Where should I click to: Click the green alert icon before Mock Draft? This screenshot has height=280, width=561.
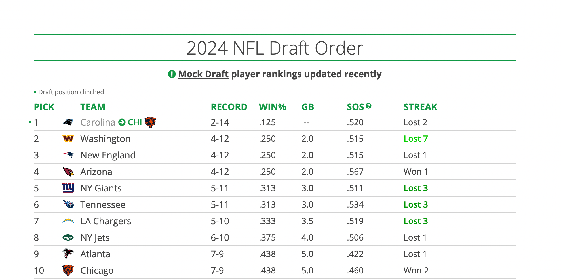pos(172,74)
